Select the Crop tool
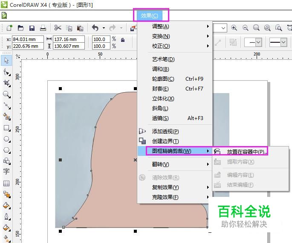This screenshot has width=292, height=243. (x=7, y=83)
